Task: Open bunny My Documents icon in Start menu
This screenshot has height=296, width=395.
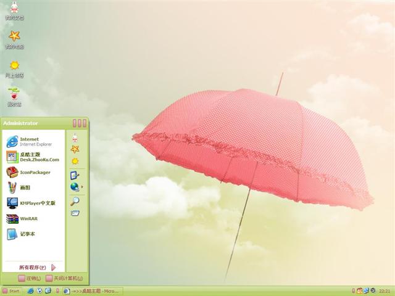Action: coord(75,138)
